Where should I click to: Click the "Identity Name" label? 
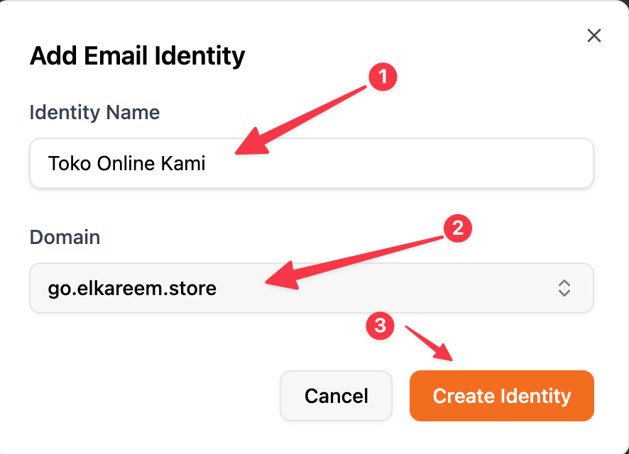[x=94, y=112]
